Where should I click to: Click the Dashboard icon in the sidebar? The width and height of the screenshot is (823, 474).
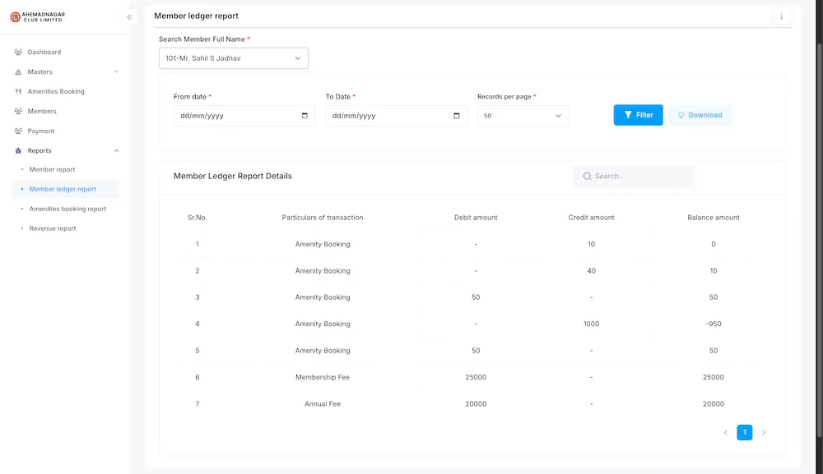tap(18, 52)
